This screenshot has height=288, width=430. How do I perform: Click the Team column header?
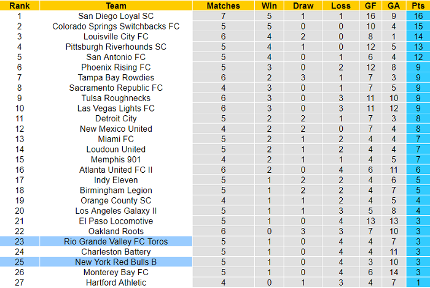(x=115, y=6)
